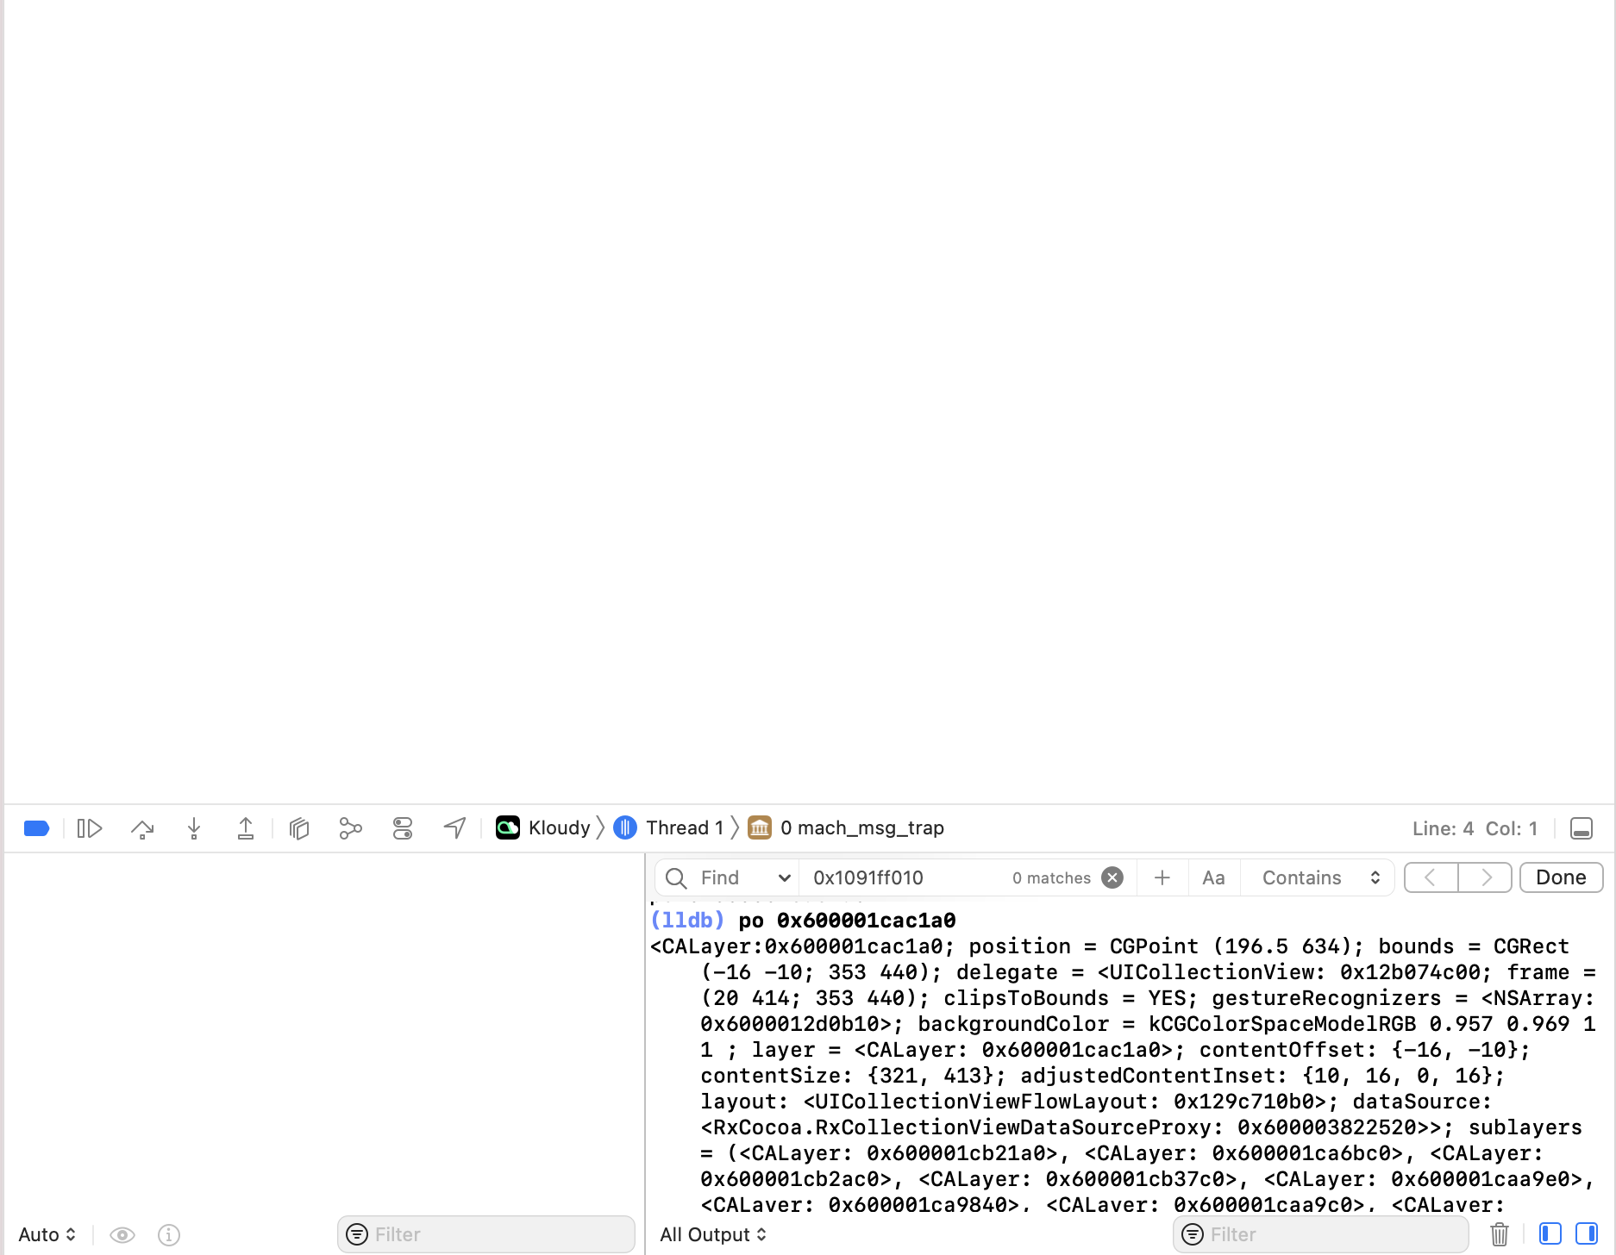Go to previous search match
The height and width of the screenshot is (1255, 1616).
[x=1431, y=877]
